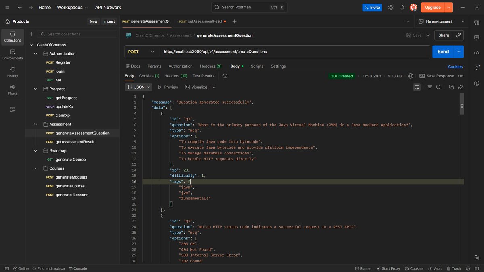
Task: Open the settings gear icon
Action: 391,7
